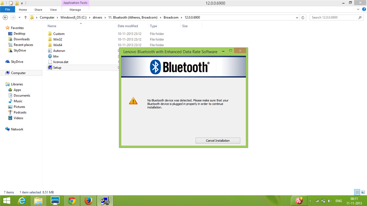Switch to the Share ribbon tab

click(38, 10)
